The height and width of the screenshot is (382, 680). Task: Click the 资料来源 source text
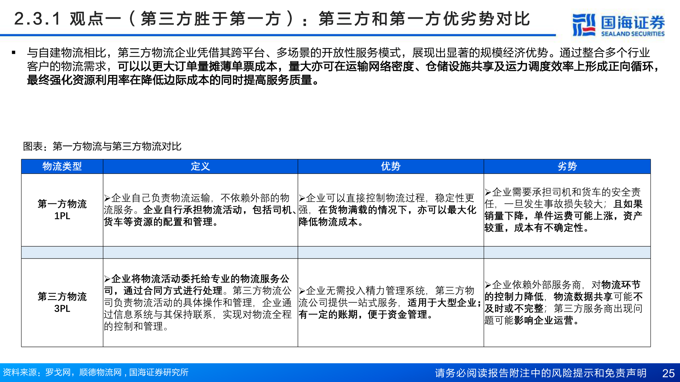tap(96, 372)
